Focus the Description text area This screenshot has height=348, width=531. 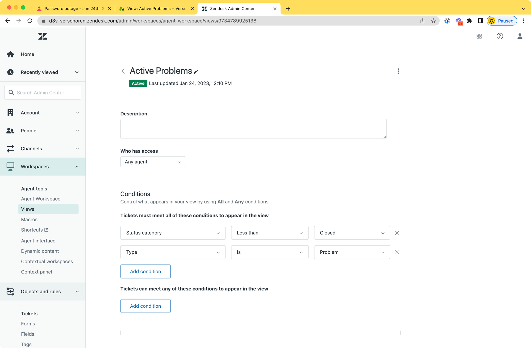pos(253,129)
